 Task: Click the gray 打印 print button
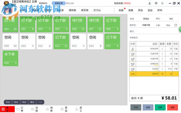point(136,107)
